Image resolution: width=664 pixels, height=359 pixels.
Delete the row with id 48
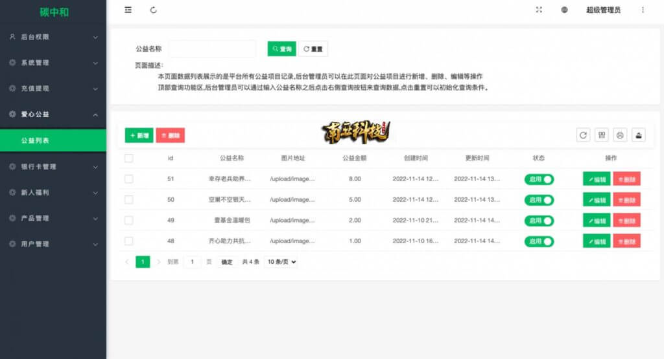click(627, 241)
